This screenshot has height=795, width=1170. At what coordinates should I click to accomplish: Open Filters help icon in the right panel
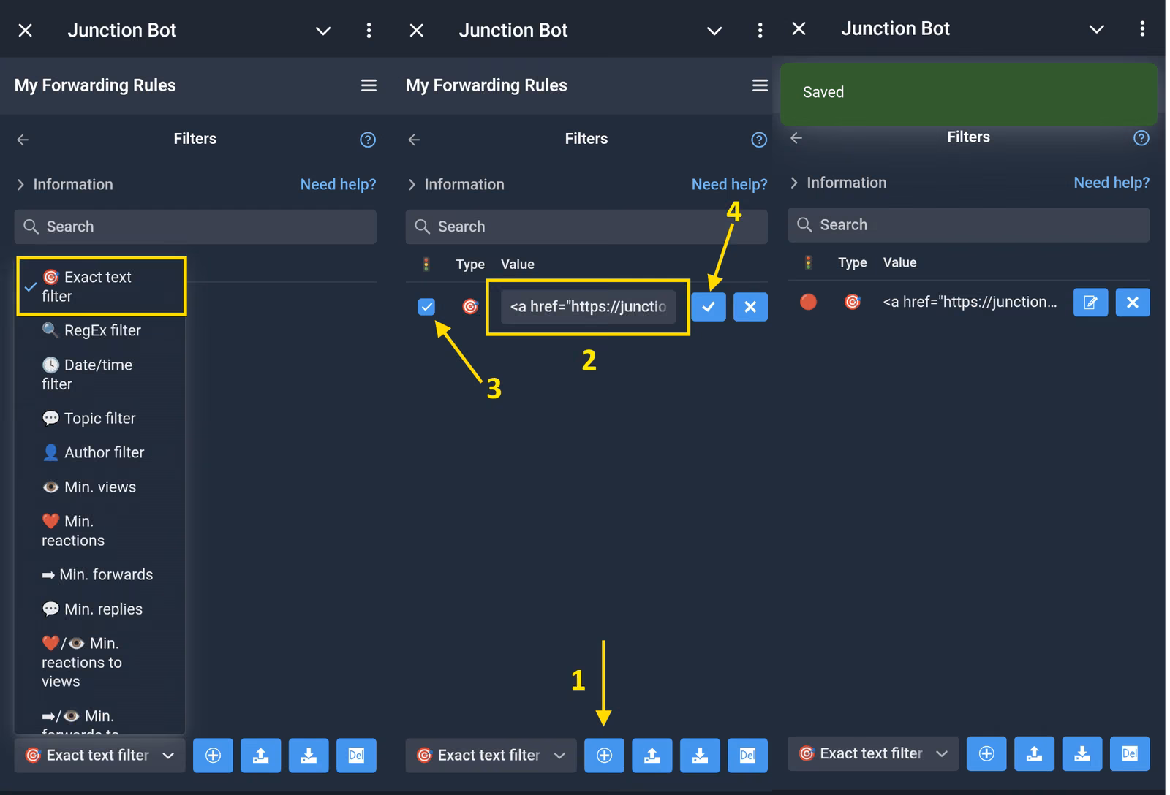pos(1141,138)
